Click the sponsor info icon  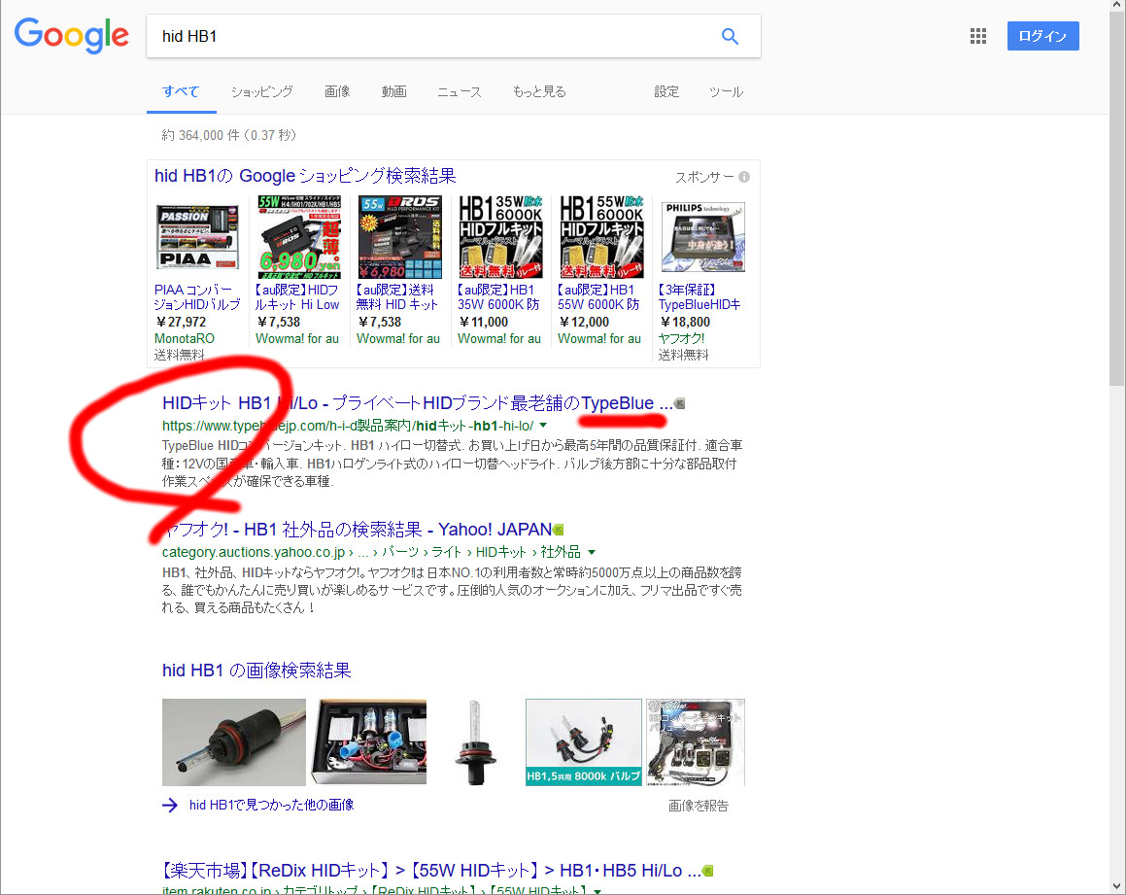744,177
